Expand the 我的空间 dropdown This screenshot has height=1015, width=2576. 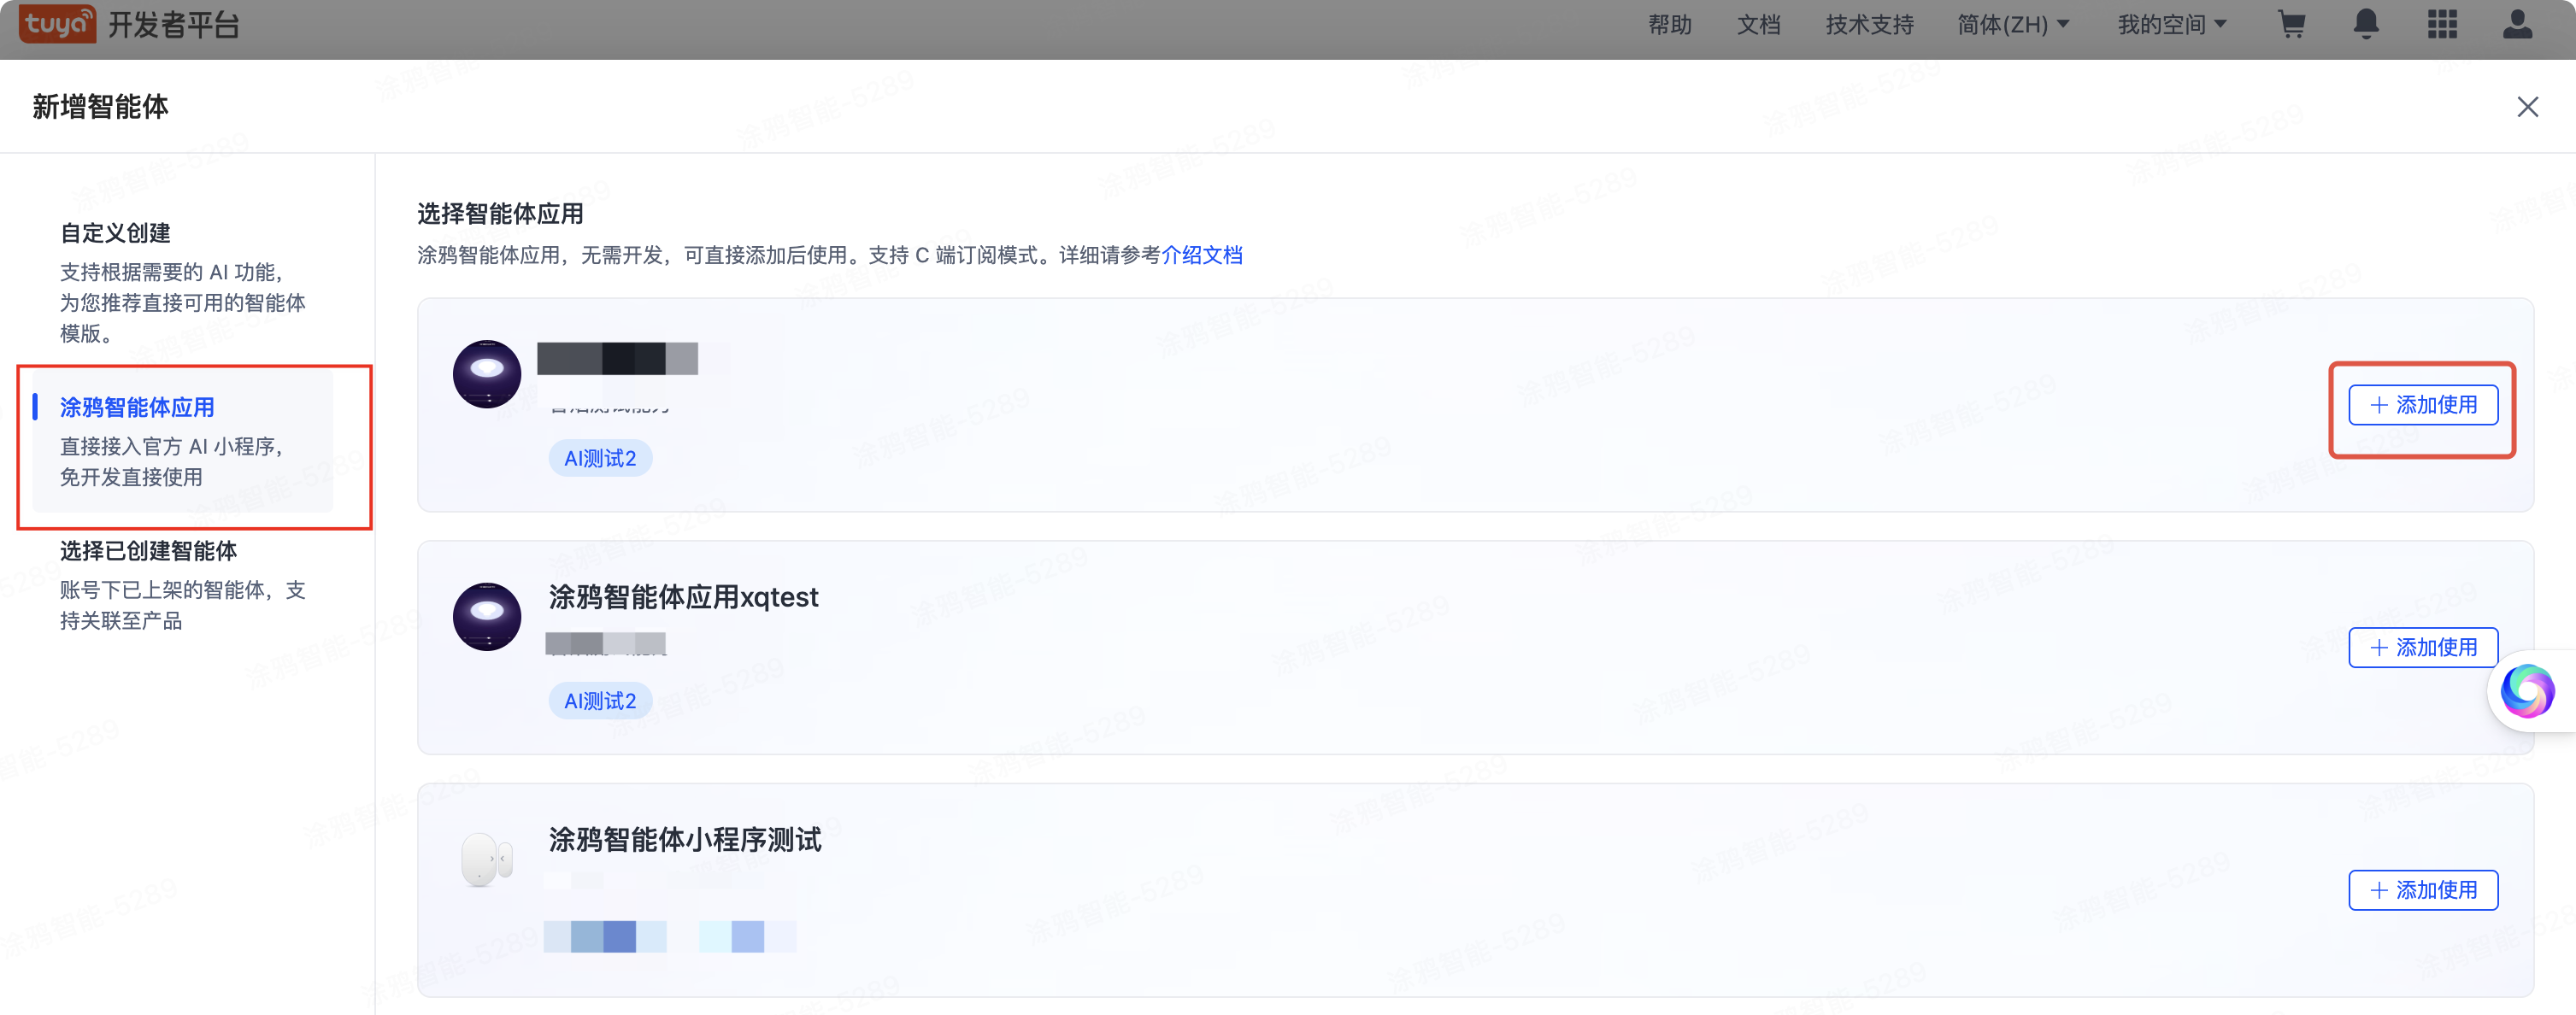(x=2171, y=24)
